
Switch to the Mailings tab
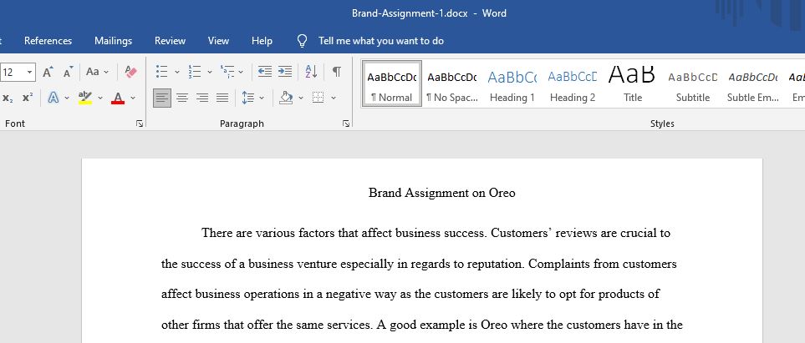click(114, 41)
